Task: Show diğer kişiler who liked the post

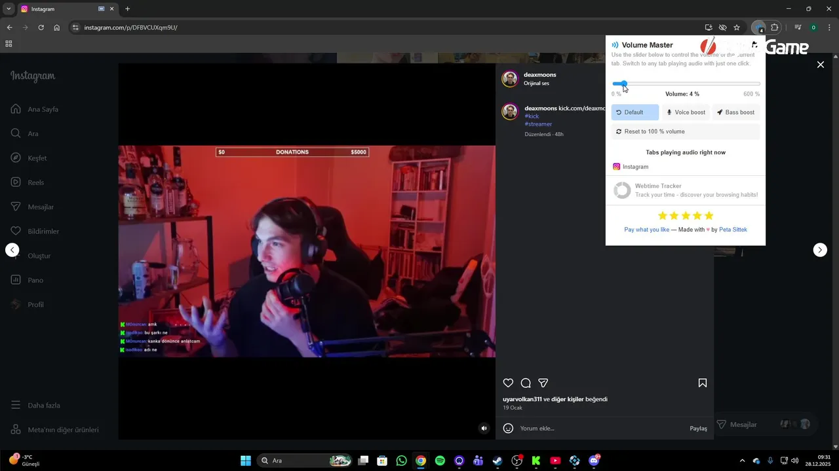Action: coord(568,399)
